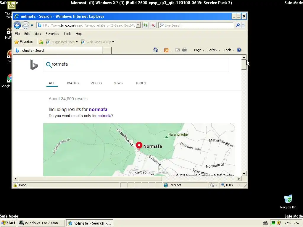Click the notmefa only results link
Image resolution: width=303 pixels, height=227 pixels.
pos(104,116)
